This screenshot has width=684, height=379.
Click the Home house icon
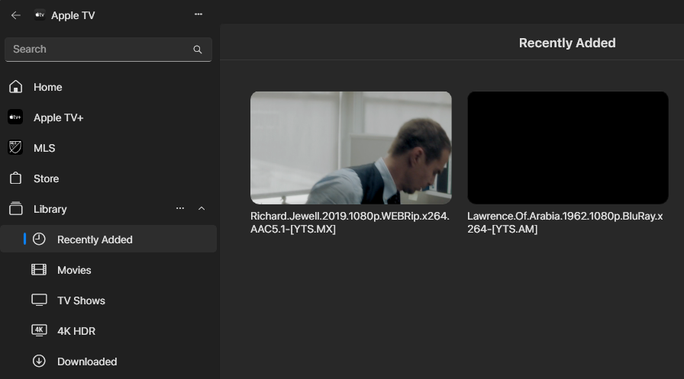click(x=15, y=87)
